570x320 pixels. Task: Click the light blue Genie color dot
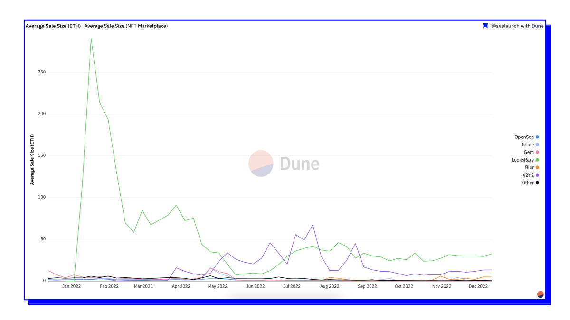coord(537,145)
